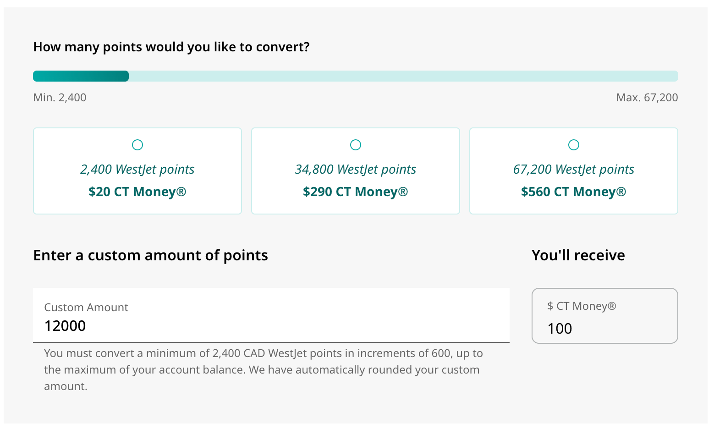Select the 2,400 WestJet points radio button
714x429 pixels.
[137, 144]
